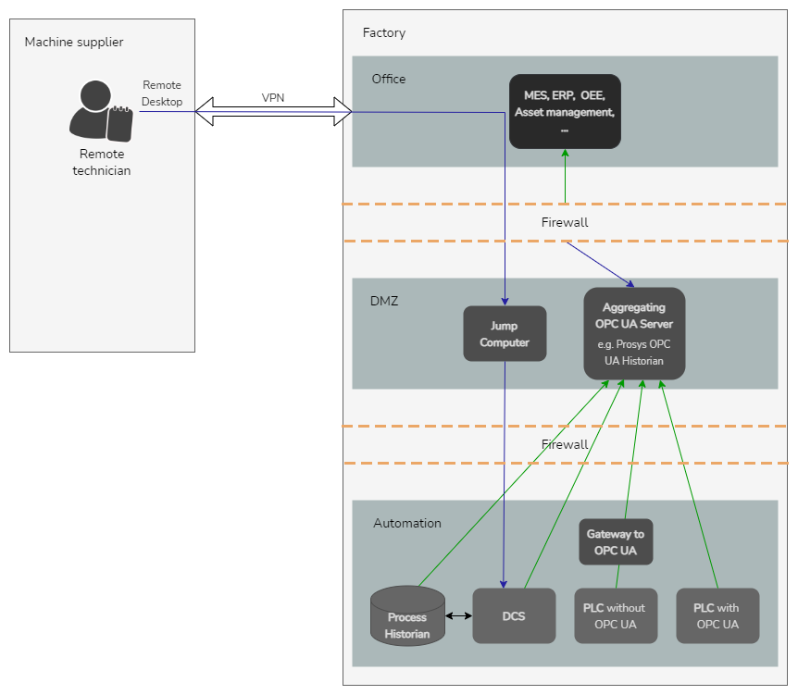Click the VPN double arrow connector
Image resolution: width=798 pixels, height=695 pixels.
tap(273, 110)
